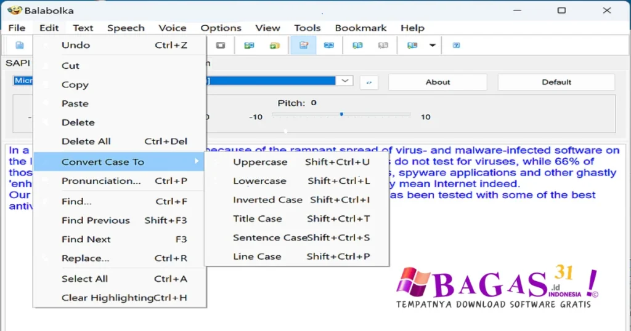
Task: Choose Inverted Case from the submenu
Action: [297, 199]
